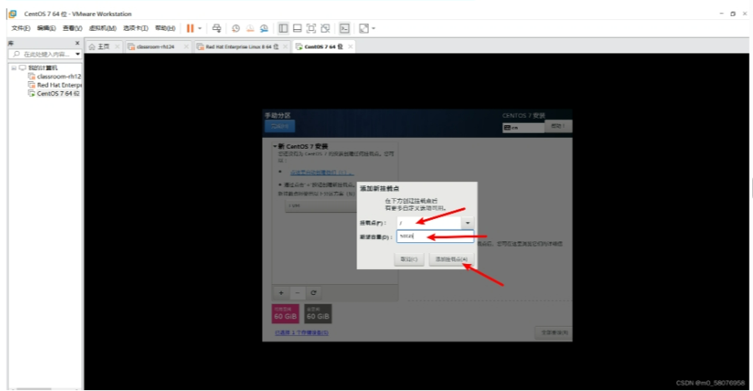Image resolution: width=753 pixels, height=391 pixels.
Task: Click the automatically create mount points link
Action: click(322, 172)
